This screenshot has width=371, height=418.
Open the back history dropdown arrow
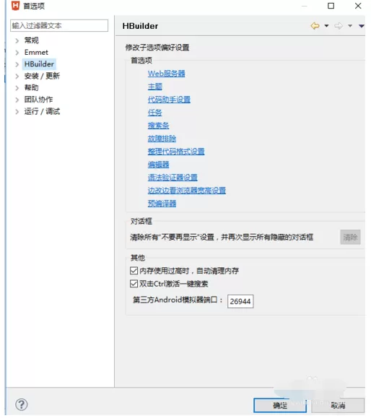coord(326,26)
